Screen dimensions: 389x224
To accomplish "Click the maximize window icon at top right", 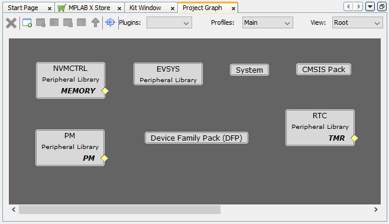I will tap(381, 7).
